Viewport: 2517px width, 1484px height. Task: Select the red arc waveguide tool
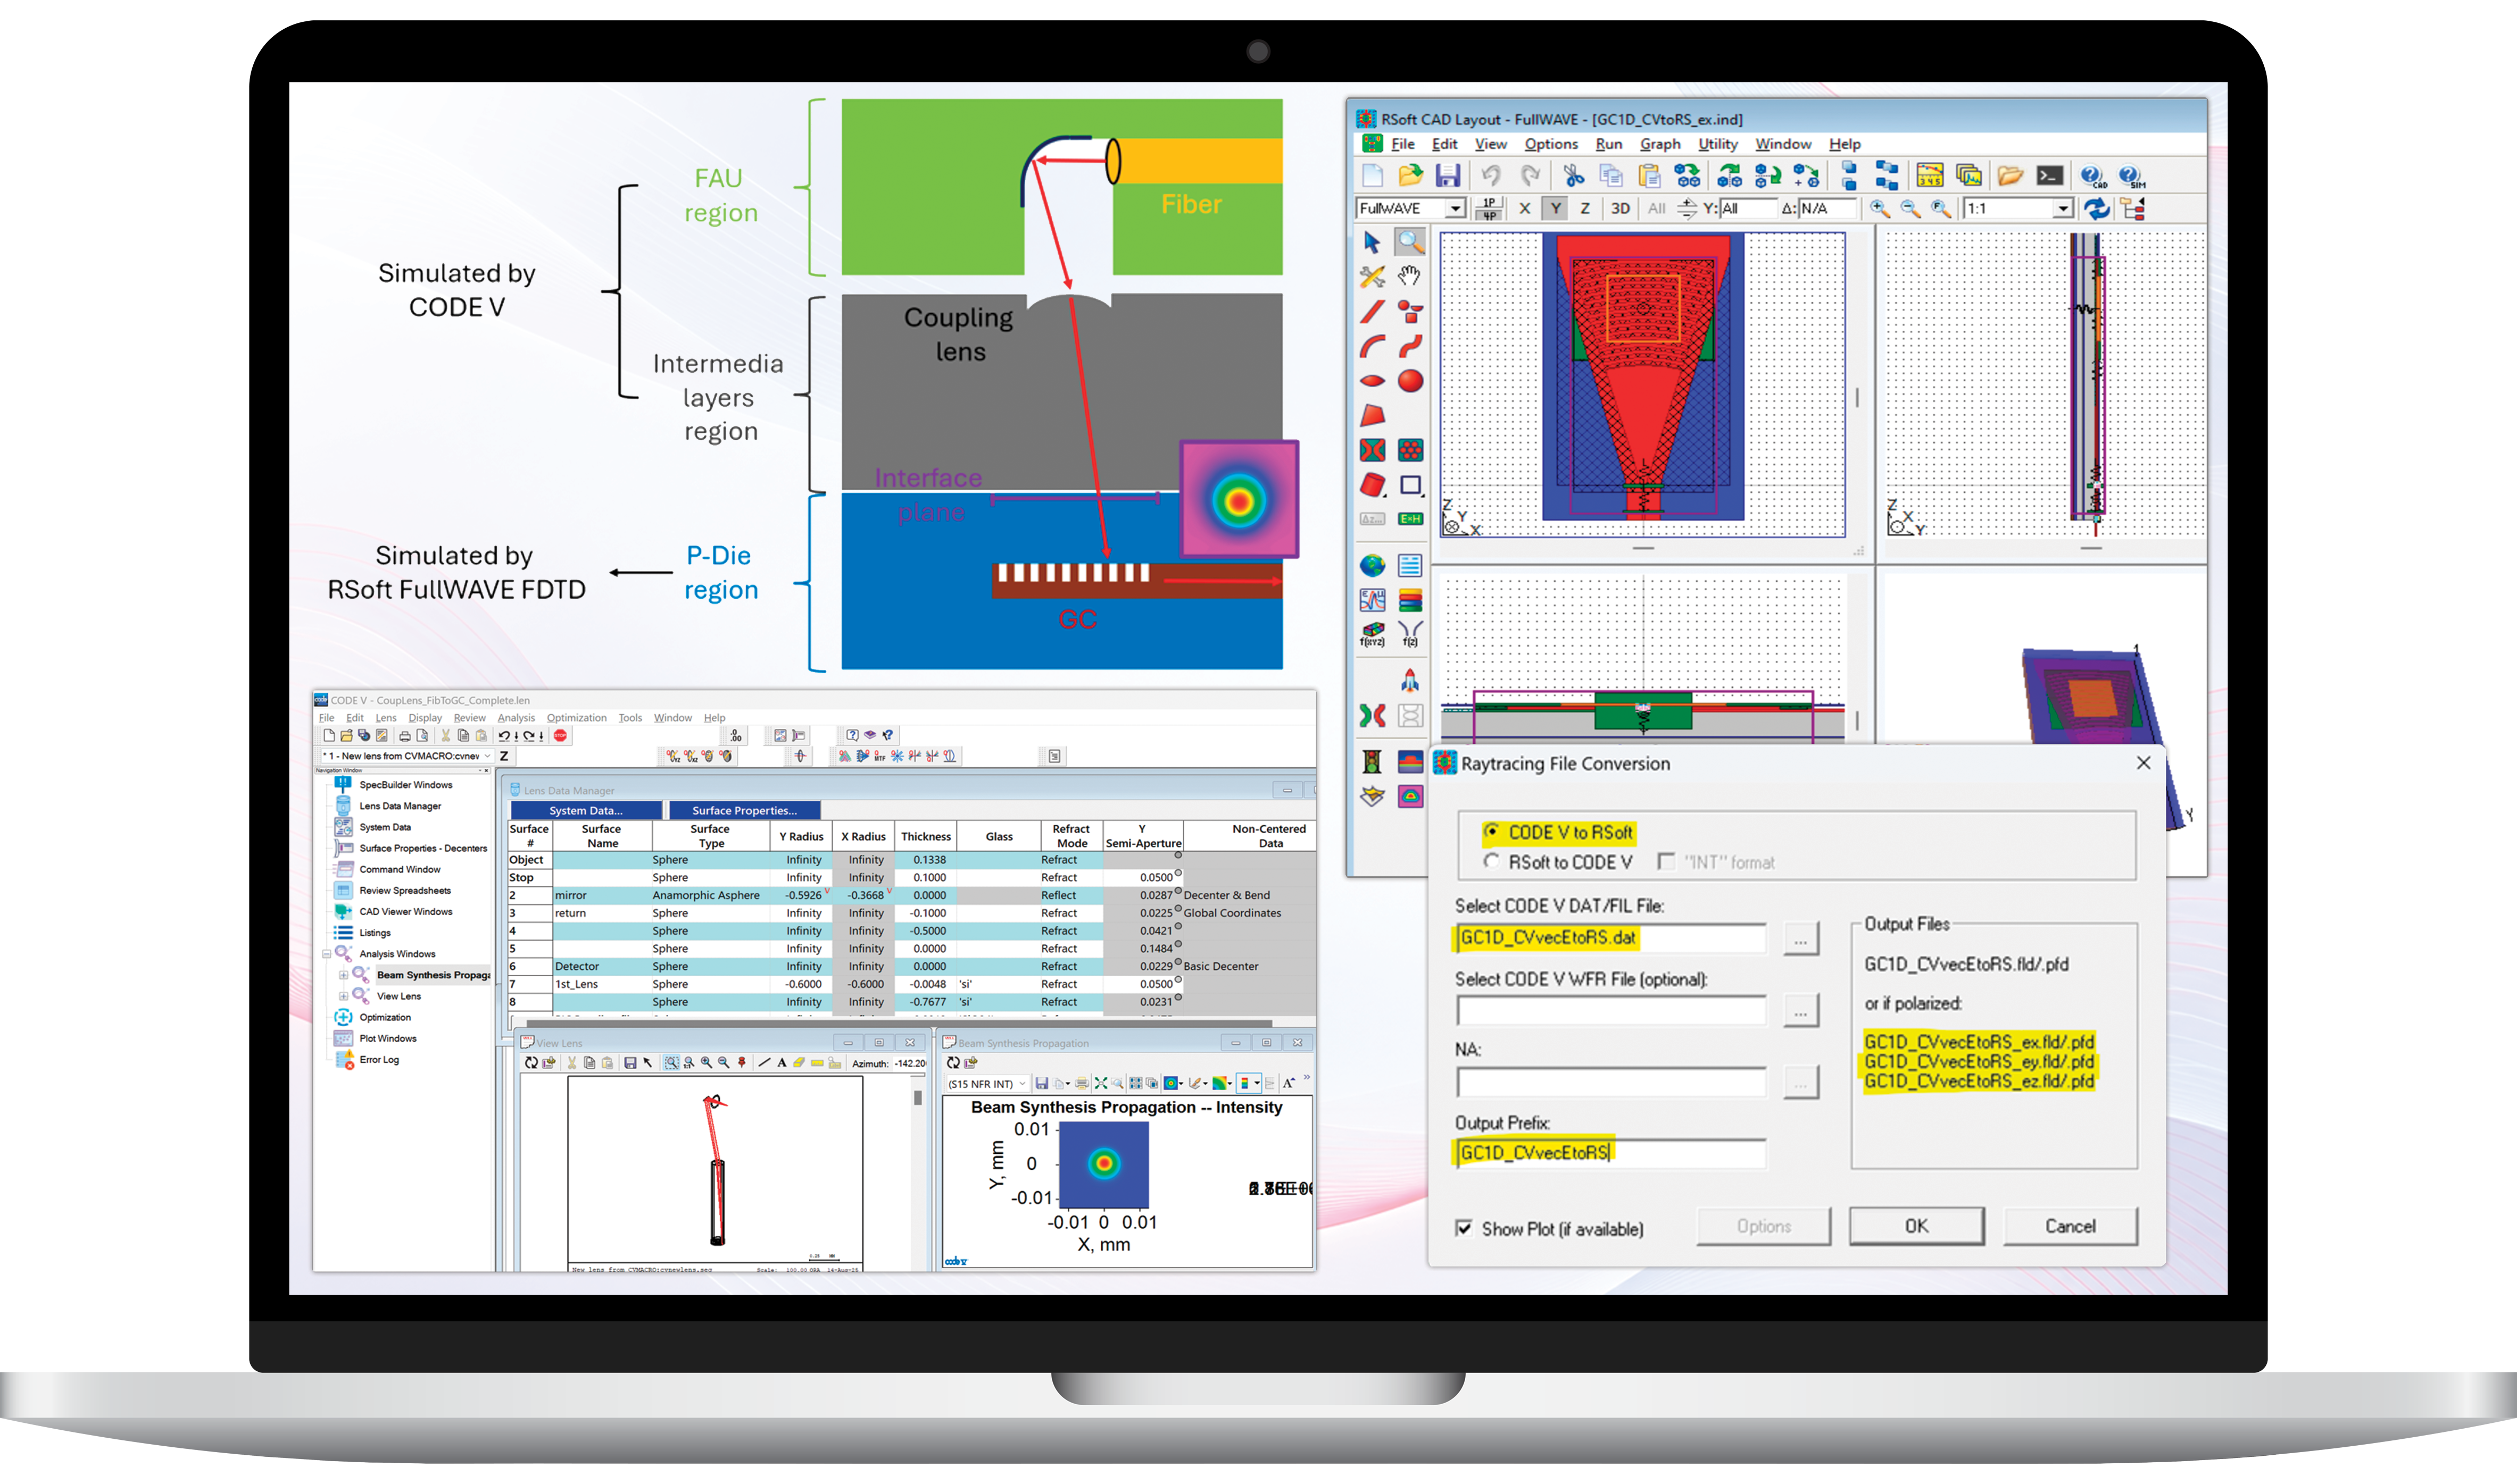pyautogui.click(x=1372, y=347)
